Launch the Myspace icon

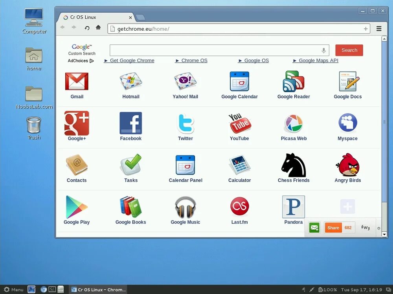(x=348, y=123)
